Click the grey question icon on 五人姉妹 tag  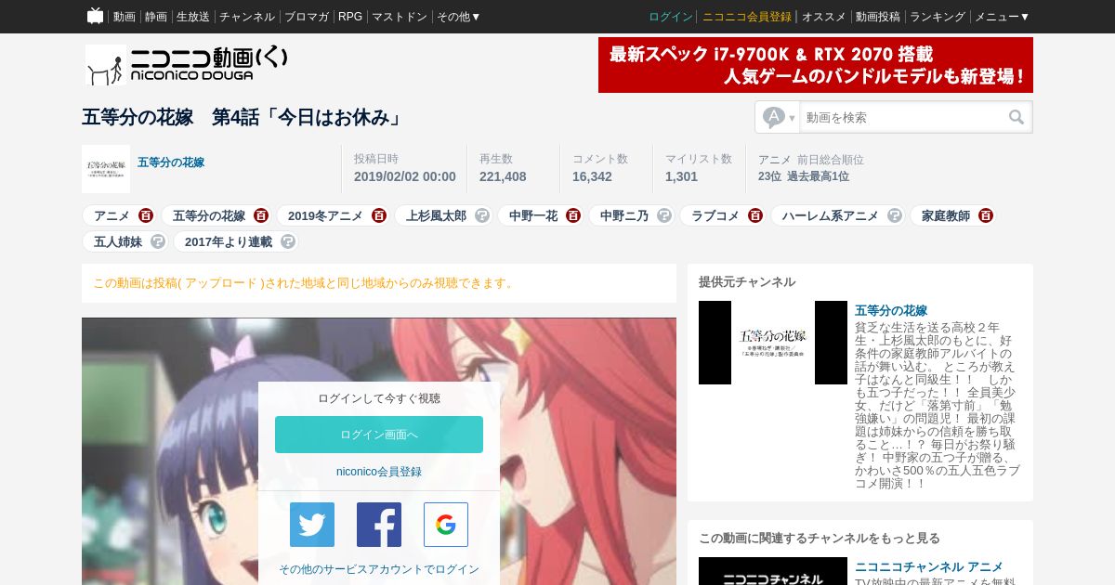pyautogui.click(x=158, y=241)
